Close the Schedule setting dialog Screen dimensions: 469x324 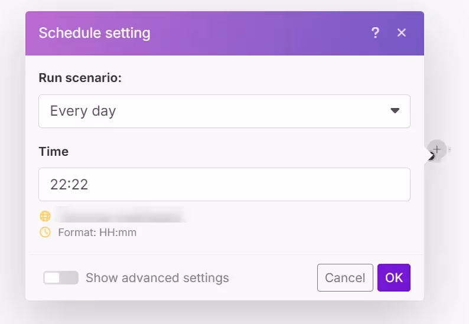(x=402, y=33)
